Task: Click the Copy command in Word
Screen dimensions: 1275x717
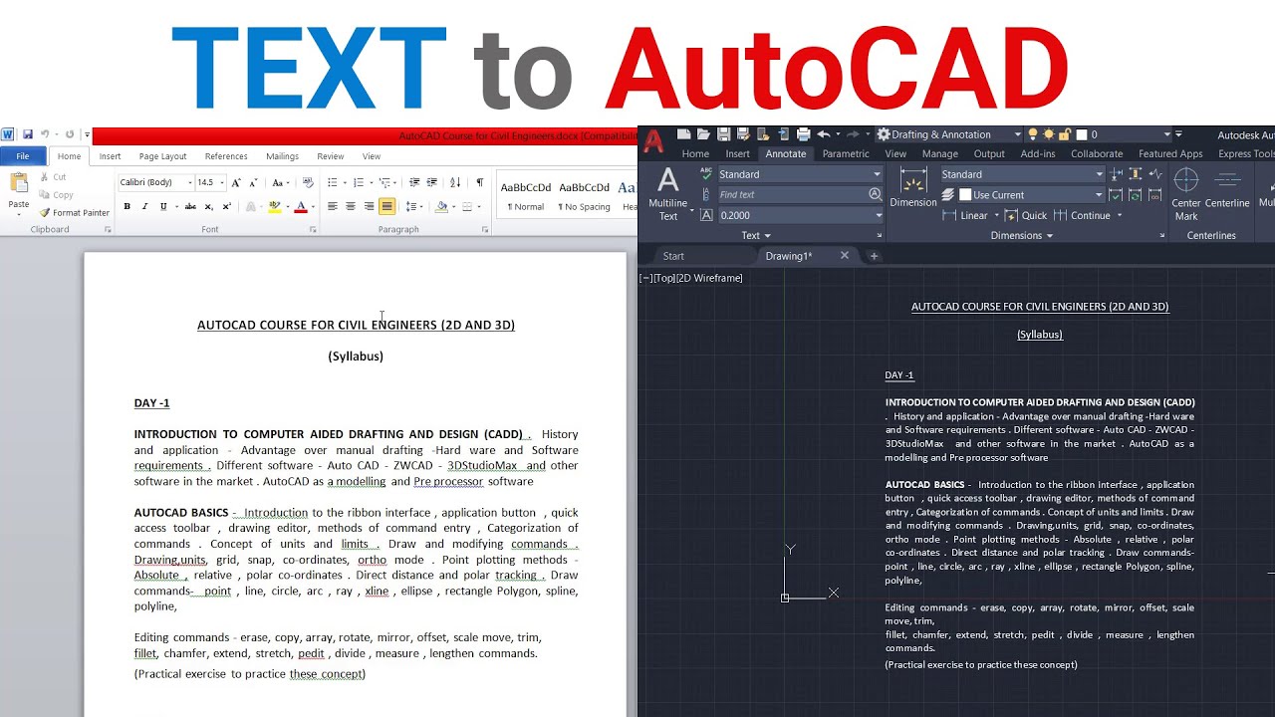Action: point(56,195)
